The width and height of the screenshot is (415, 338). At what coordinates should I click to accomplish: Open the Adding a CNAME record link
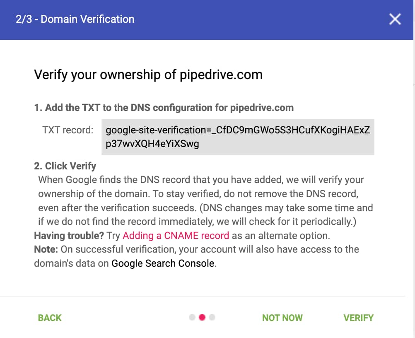pyautogui.click(x=176, y=236)
